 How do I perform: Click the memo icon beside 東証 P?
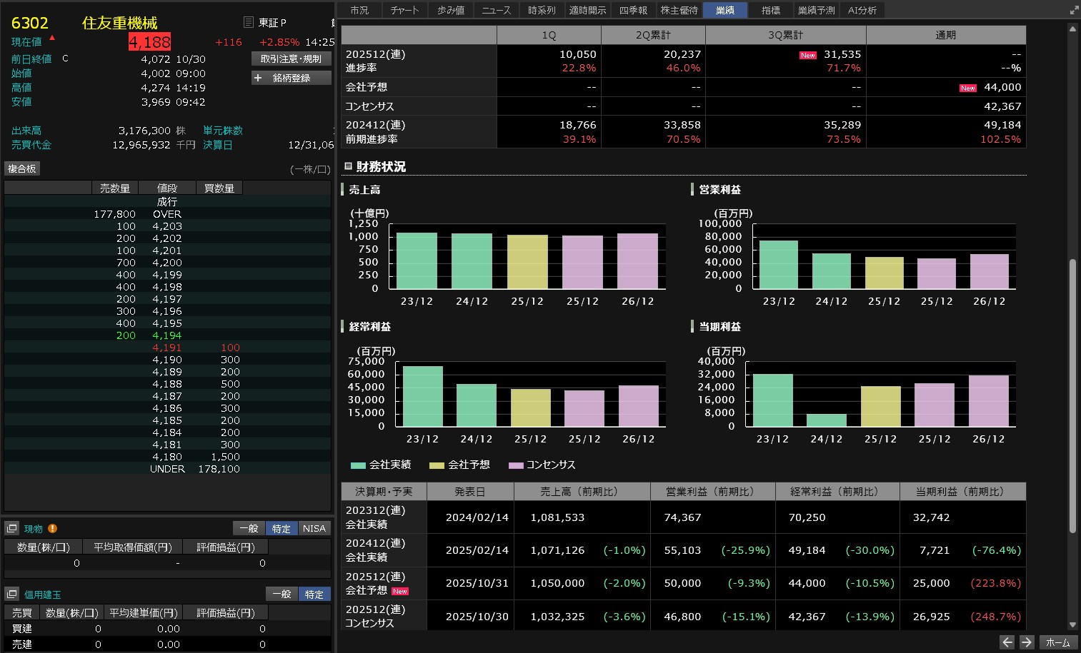249,23
